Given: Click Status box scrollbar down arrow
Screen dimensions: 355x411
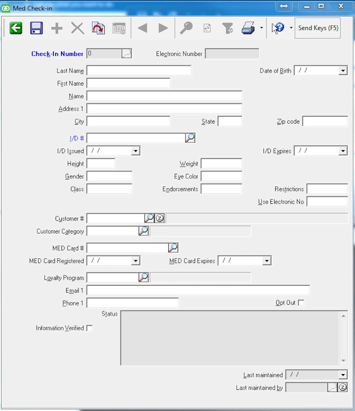Looking at the screenshot, I should (343, 361).
